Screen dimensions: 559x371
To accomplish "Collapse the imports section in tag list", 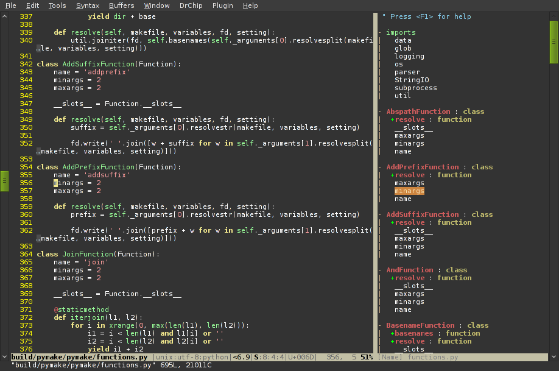I will [x=380, y=32].
